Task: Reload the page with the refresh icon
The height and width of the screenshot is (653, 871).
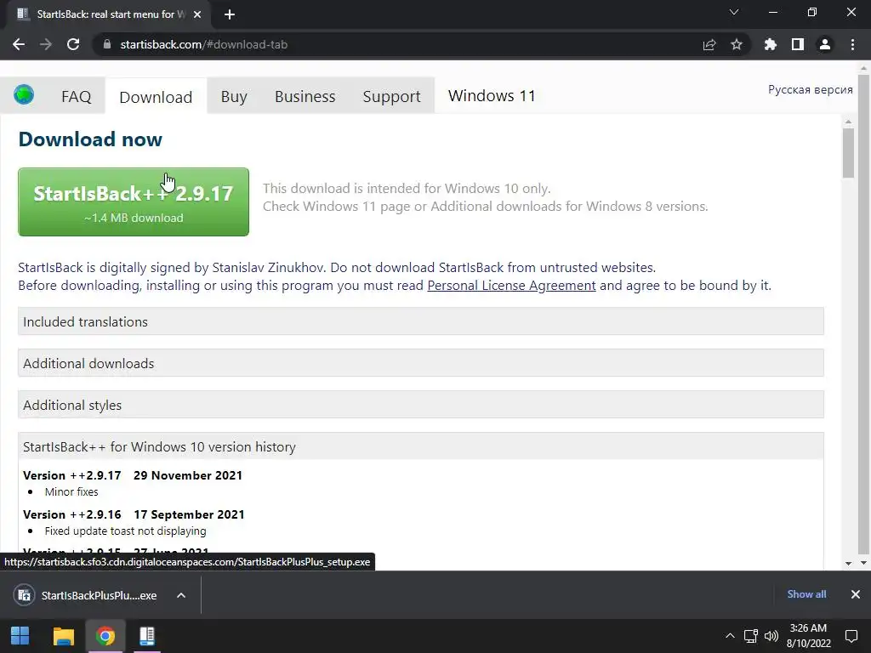Action: pyautogui.click(x=73, y=44)
